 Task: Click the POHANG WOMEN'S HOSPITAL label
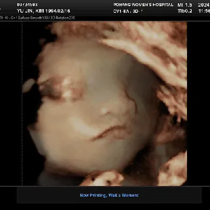click(x=143, y=5)
